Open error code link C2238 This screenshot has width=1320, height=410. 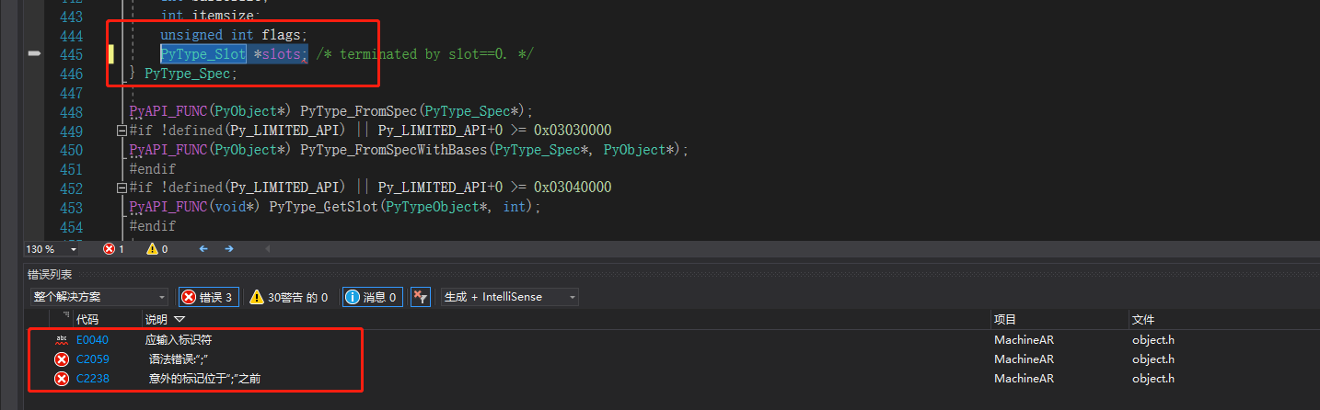(x=92, y=379)
